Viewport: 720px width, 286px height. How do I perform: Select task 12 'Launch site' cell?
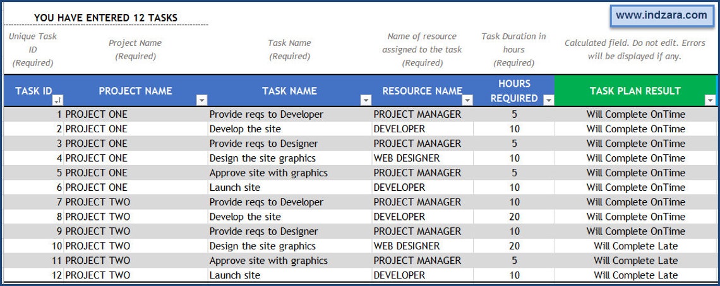290,275
